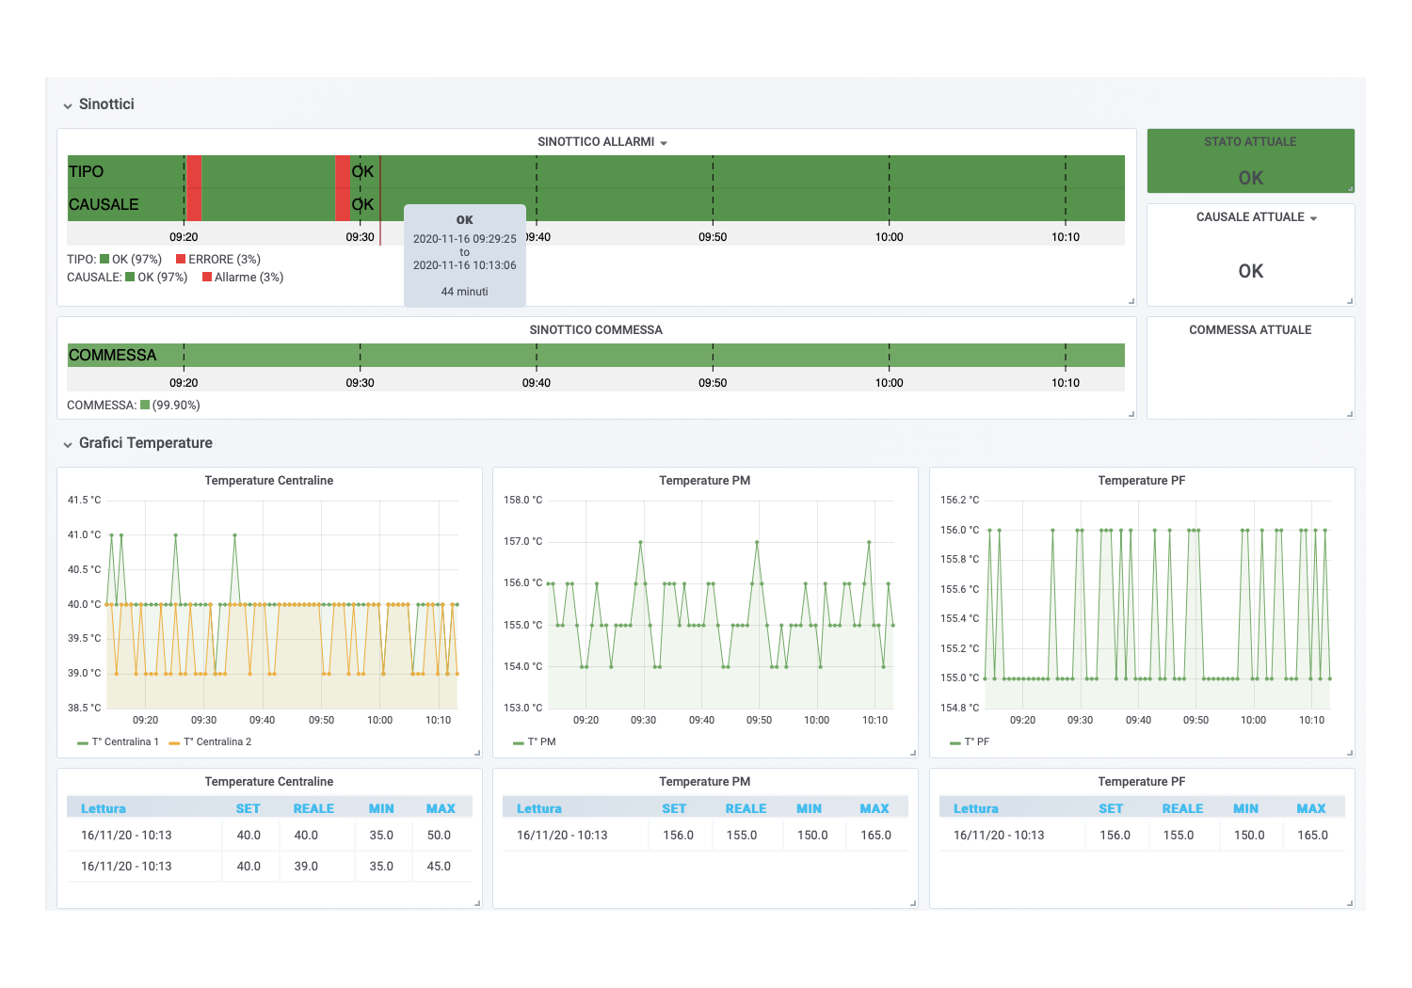
Task: Grab resize handle of Temperature PF table
Action: [1350, 903]
